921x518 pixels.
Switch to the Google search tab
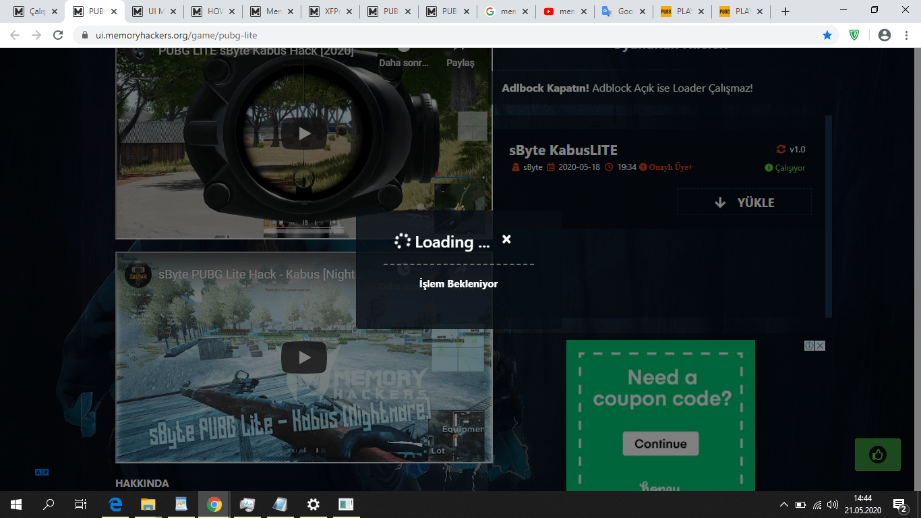(x=506, y=11)
